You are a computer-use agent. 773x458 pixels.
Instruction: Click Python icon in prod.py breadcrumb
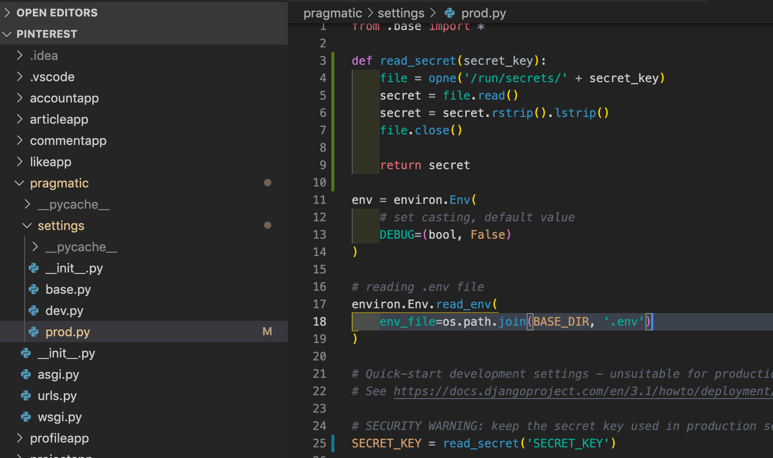pyautogui.click(x=449, y=13)
